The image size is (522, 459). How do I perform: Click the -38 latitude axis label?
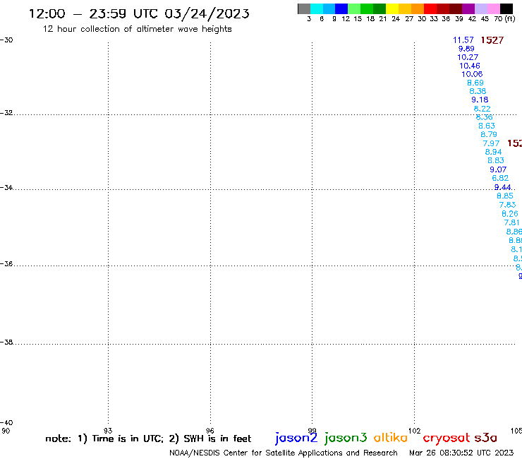point(6,342)
